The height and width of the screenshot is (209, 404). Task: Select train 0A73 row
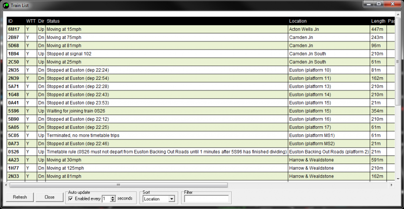coord(200,143)
